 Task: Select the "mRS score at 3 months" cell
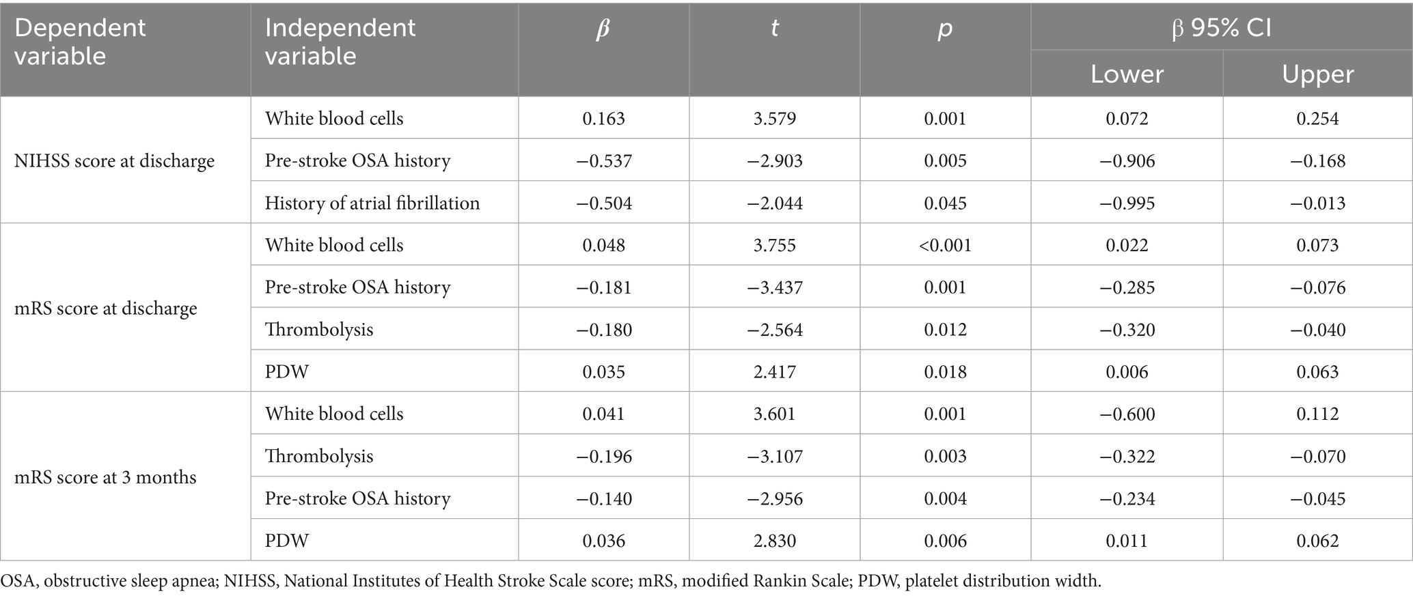105,477
